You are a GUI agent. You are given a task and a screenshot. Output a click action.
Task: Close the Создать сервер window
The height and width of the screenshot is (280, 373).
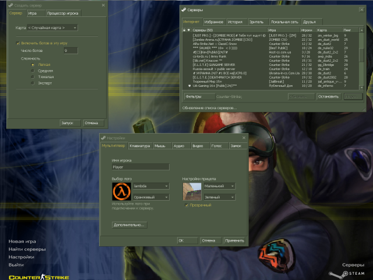103,5
